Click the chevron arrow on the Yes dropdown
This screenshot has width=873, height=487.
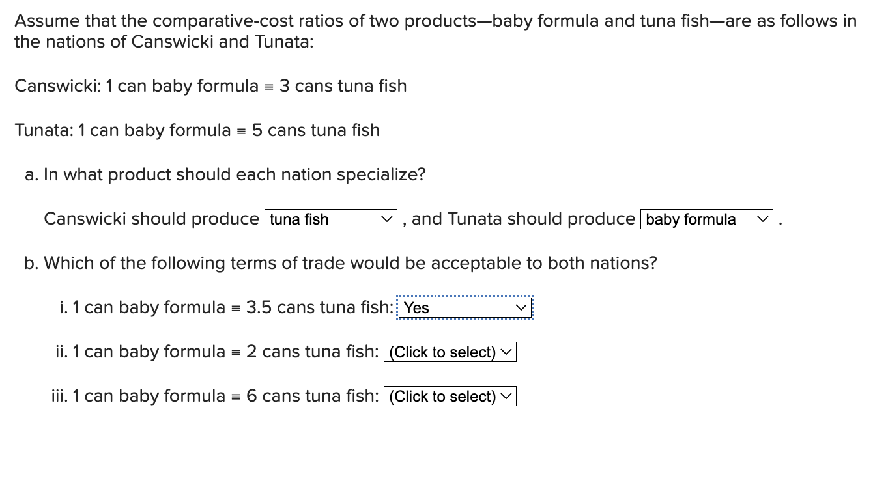point(520,307)
